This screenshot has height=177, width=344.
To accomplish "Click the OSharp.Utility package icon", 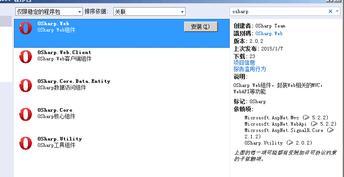I will [x=26, y=143].
